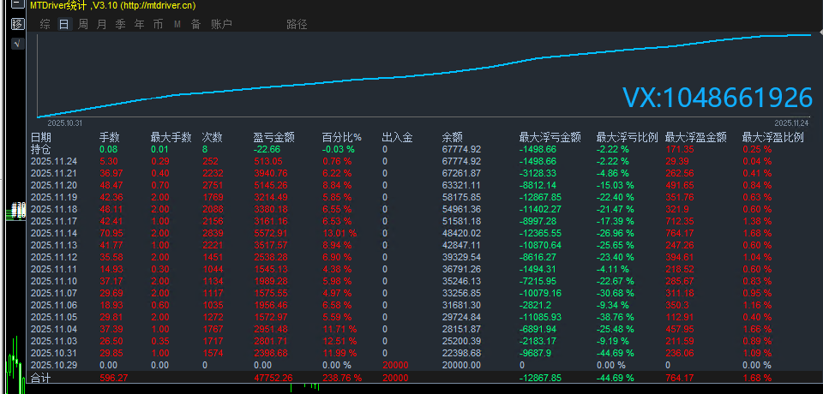Click the M magic number tab
This screenshot has height=394, width=823.
point(177,24)
